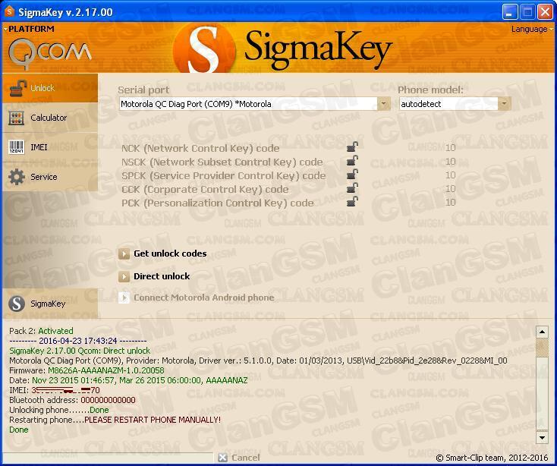
Task: Click the IMEI barcode icon
Action: tap(17, 147)
